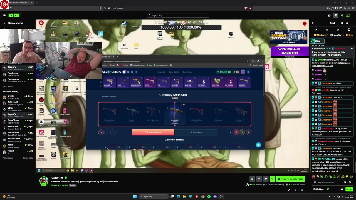Open the Brave Wallet icon
Screen dimensions: 356x200
tap(341, 8)
